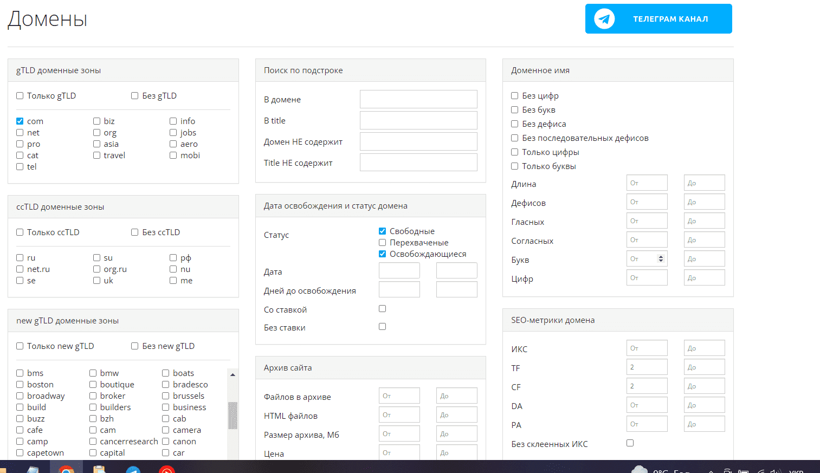Screen dimensions: 820x473
Task: Tick the Только gTLD checkbox
Action: click(x=20, y=96)
